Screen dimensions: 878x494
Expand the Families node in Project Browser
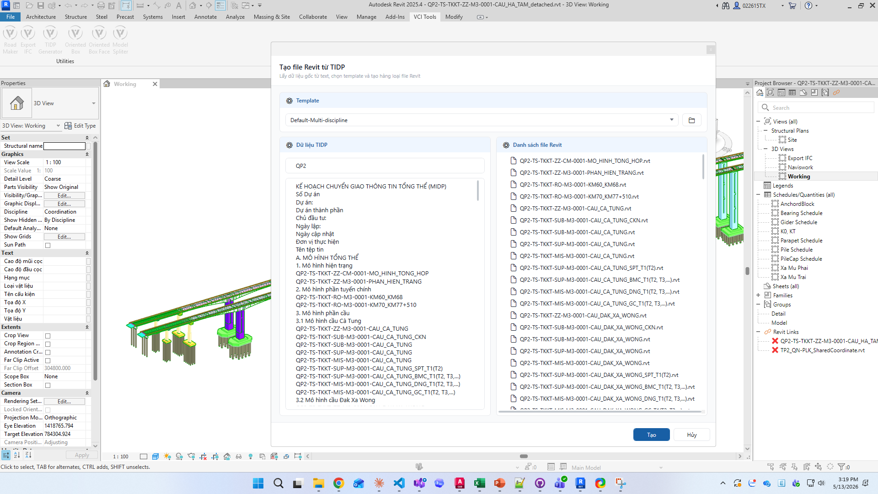(x=758, y=295)
